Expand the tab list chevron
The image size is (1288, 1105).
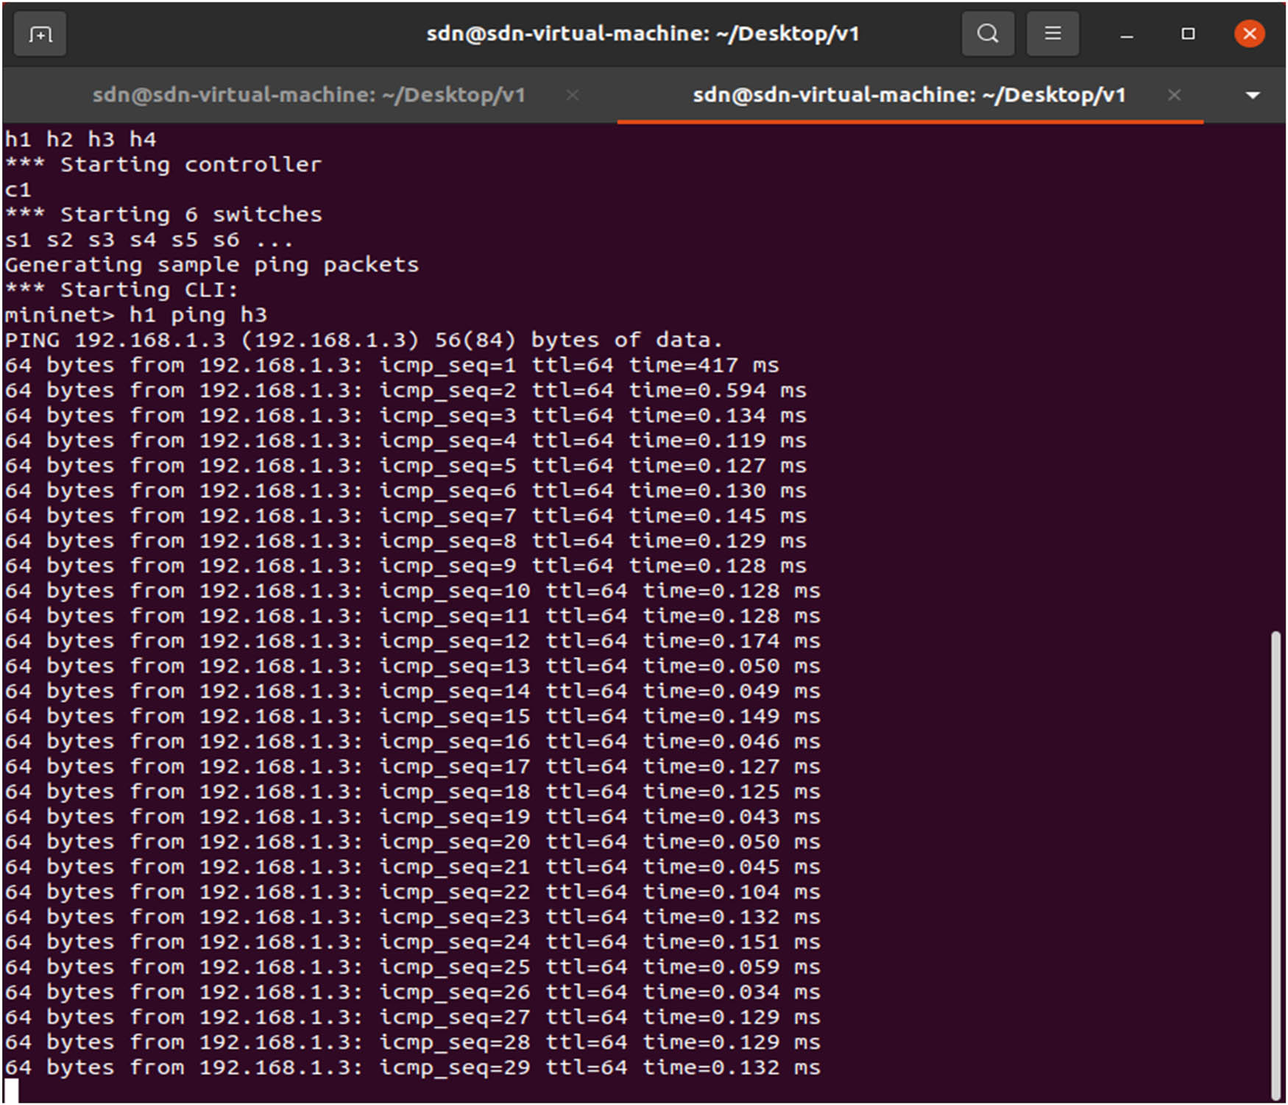point(1252,95)
